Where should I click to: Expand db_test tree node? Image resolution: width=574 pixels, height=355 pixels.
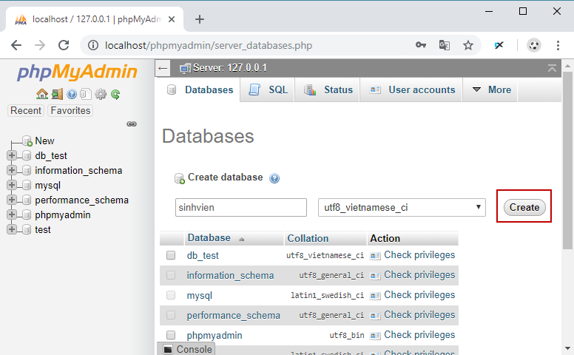[11, 155]
